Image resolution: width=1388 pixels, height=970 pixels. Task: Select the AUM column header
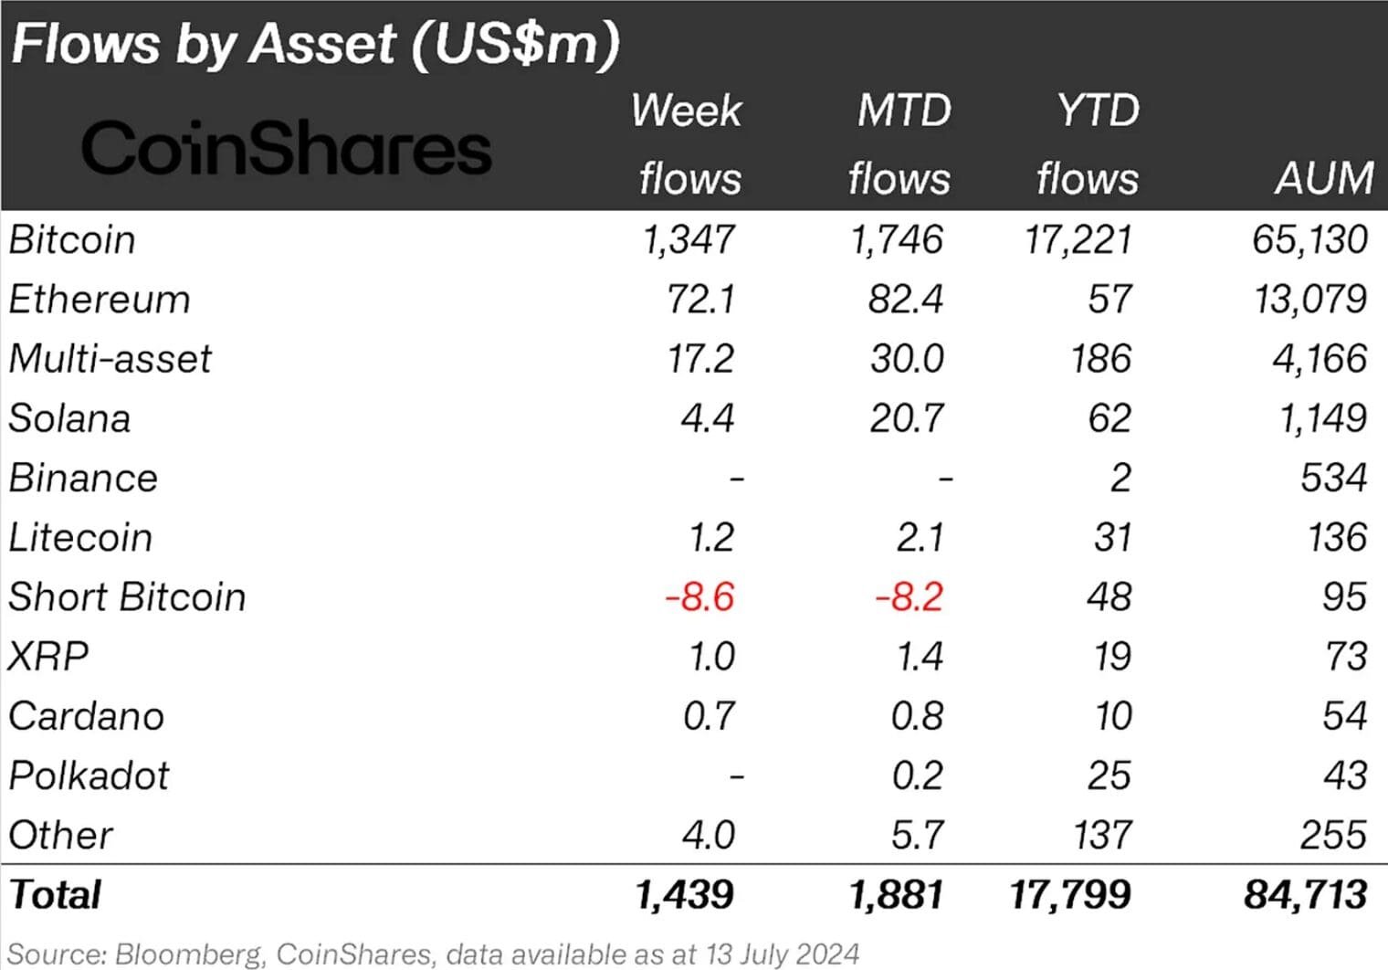[1324, 177]
